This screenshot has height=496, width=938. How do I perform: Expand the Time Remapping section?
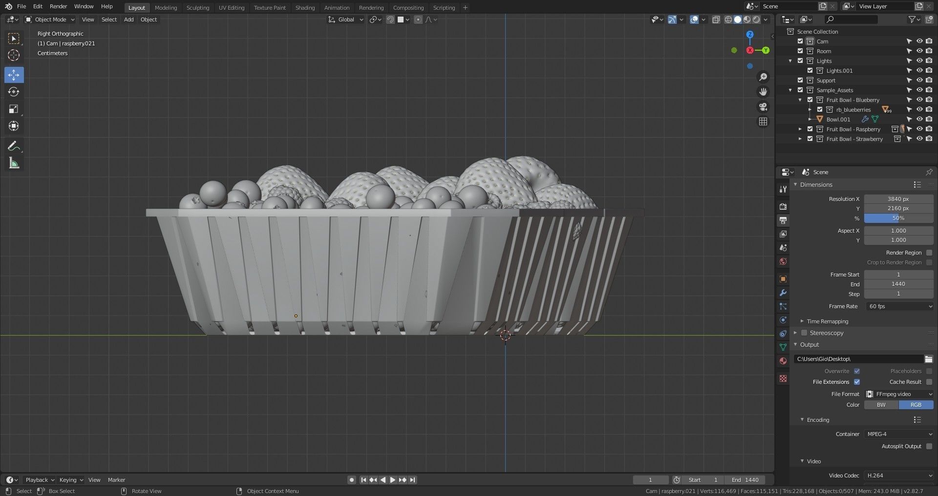pos(827,321)
